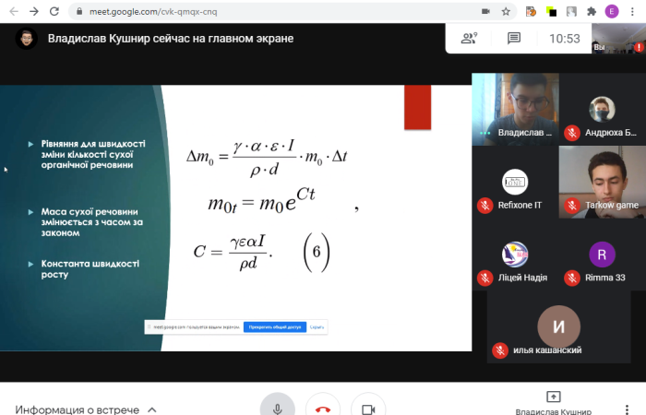
Task: Click the camera indicator in address bar
Action: 485,12
